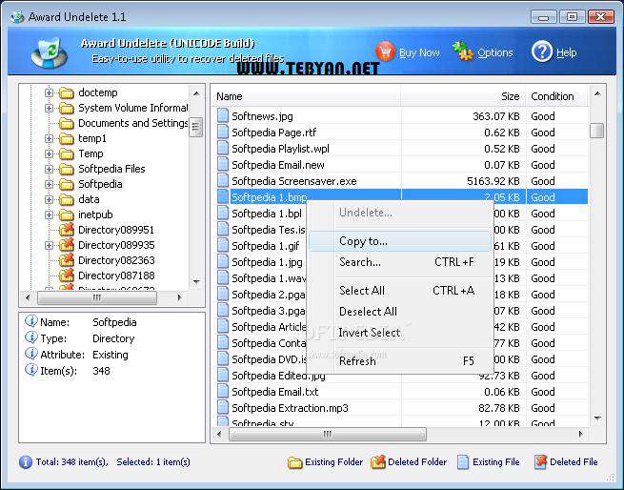
Task: Click the file list horizontal scrollbar thumb
Action: pos(327,434)
